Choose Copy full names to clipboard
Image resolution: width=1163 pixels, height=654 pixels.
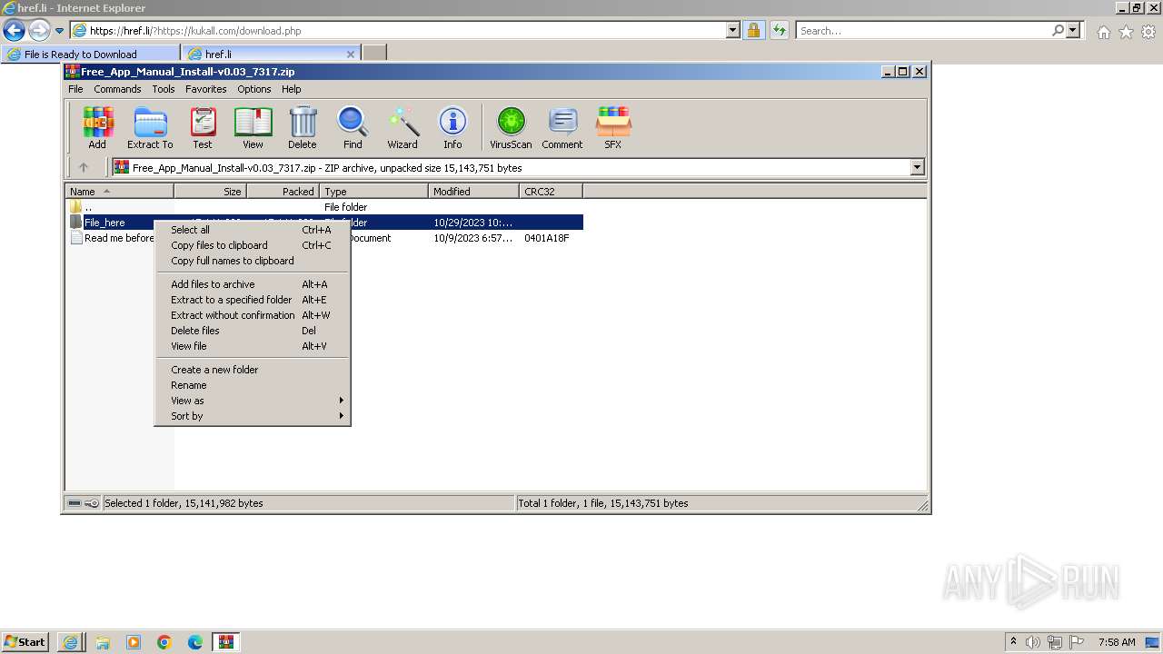point(253,261)
